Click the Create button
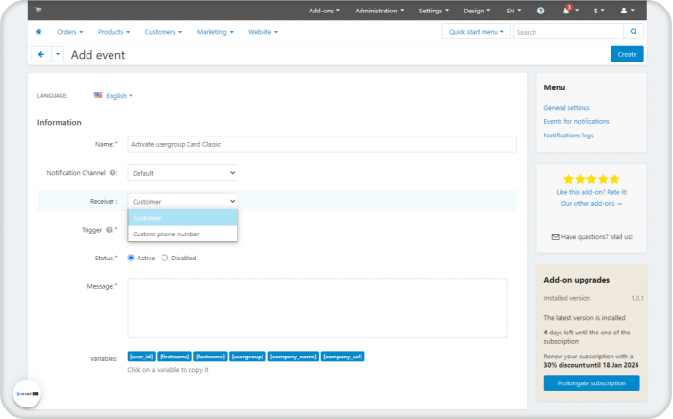673x419 pixels. (627, 54)
